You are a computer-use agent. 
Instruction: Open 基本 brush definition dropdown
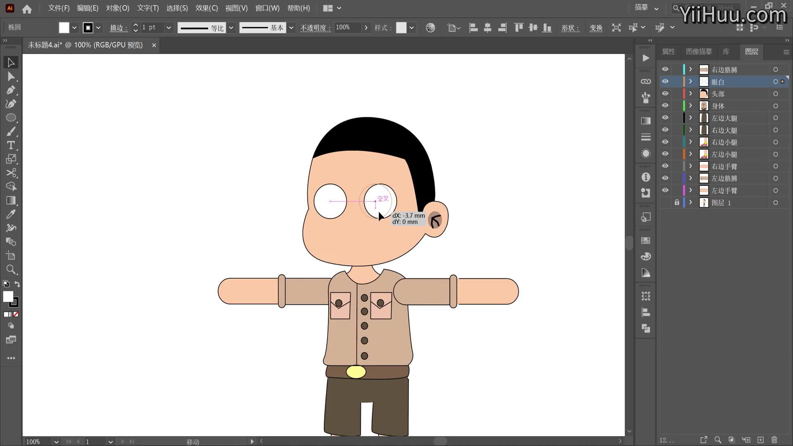tap(291, 28)
